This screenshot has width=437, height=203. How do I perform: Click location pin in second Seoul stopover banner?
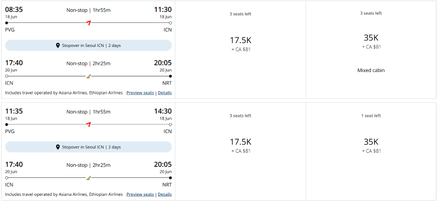(58, 147)
